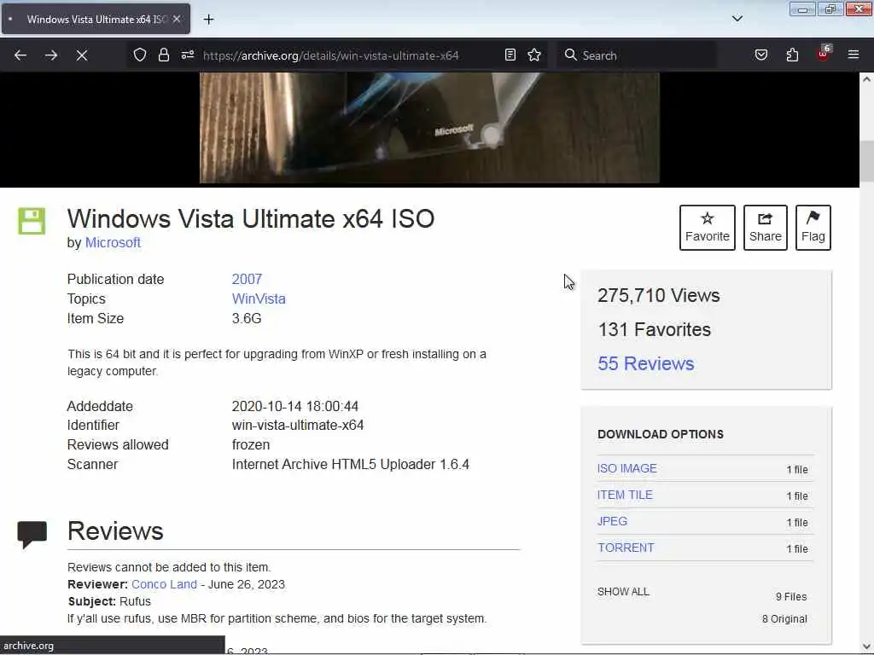Image resolution: width=874 pixels, height=655 pixels.
Task: Bookmark this page with the star icon
Action: tap(534, 55)
